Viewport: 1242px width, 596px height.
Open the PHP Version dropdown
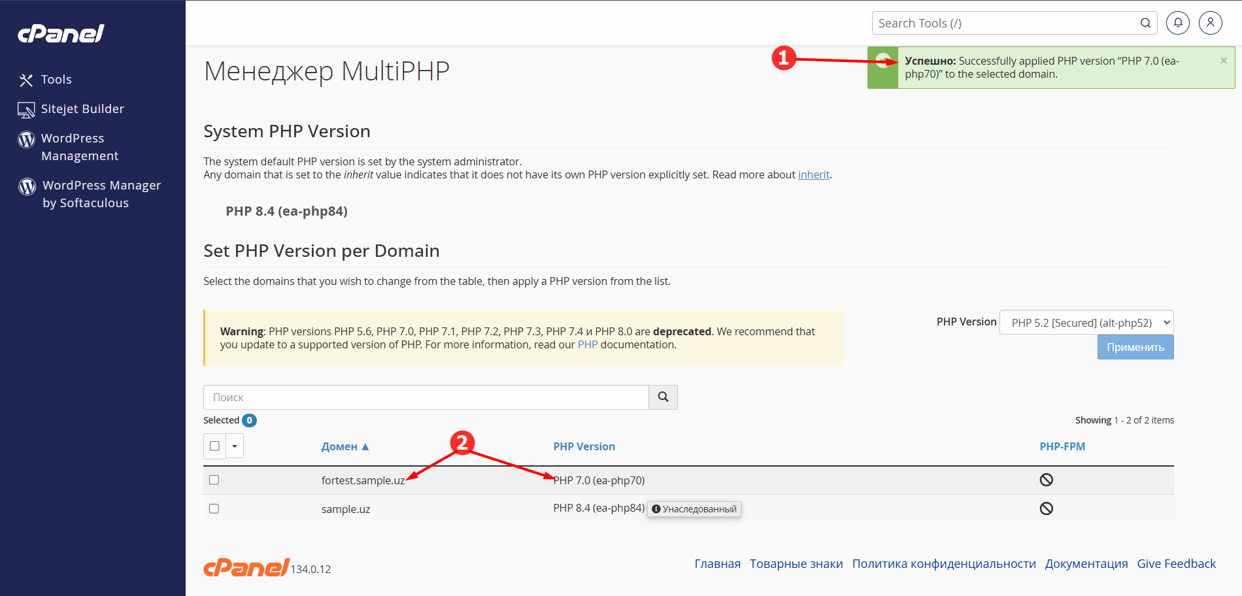[1086, 322]
